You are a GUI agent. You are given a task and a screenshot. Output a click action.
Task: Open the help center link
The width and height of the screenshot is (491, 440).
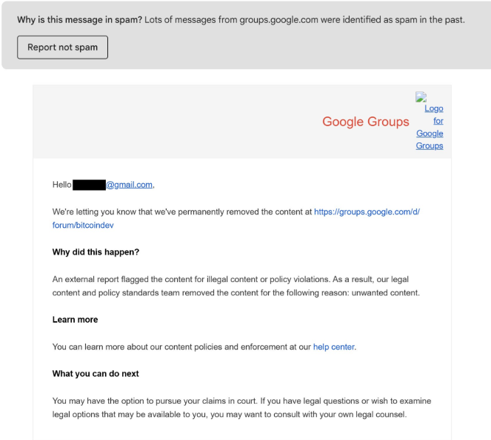coord(334,347)
